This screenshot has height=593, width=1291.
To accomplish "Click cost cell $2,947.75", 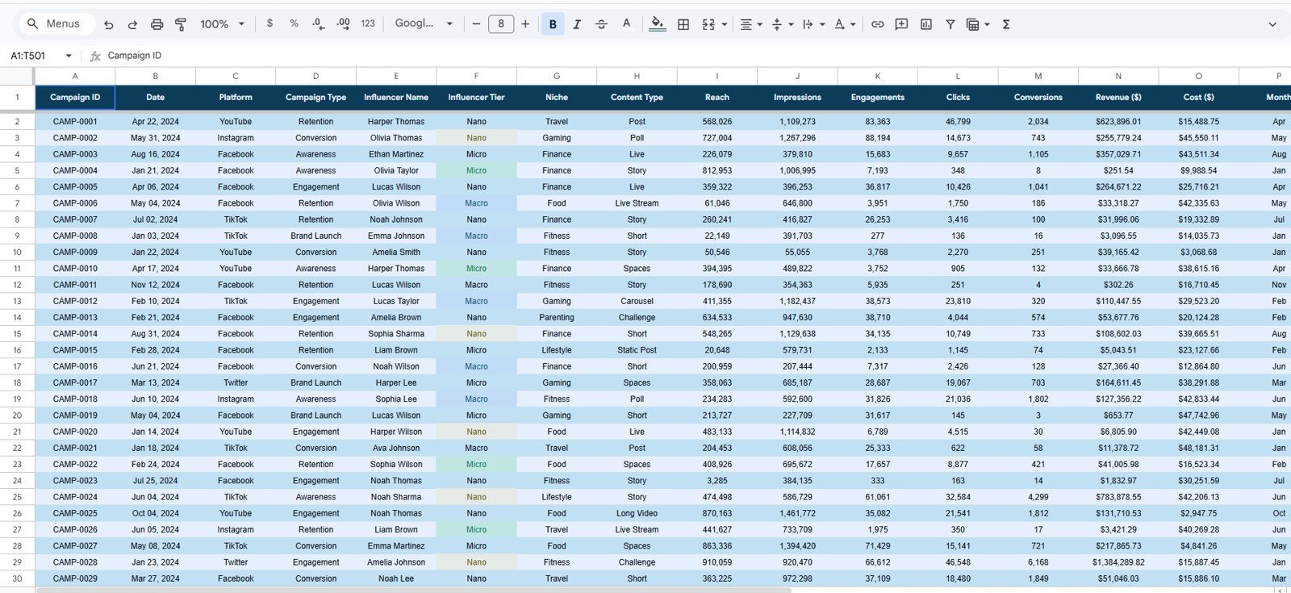I will (x=1198, y=513).
